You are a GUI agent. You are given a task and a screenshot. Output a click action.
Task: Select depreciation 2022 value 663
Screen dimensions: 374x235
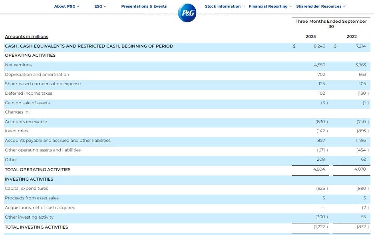click(x=362, y=74)
